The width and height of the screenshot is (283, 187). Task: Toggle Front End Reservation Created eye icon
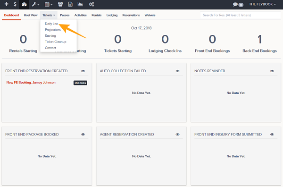[83, 71]
